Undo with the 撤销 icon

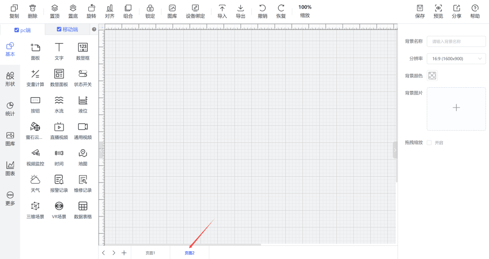(x=263, y=8)
